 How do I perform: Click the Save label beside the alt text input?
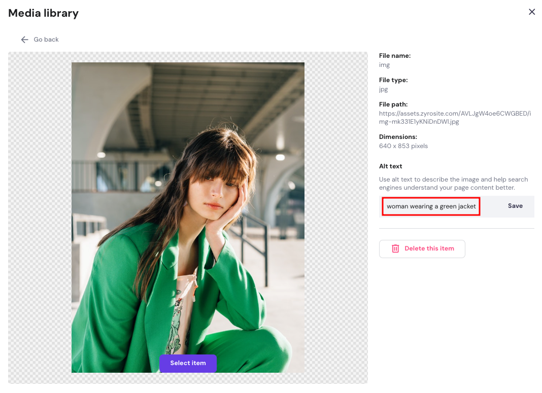click(515, 206)
